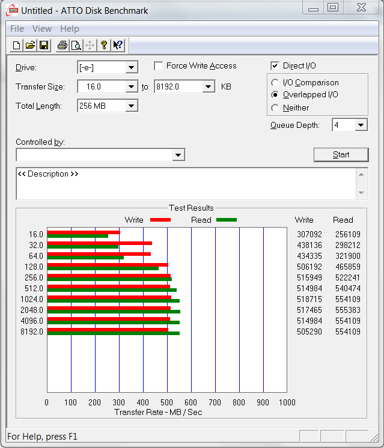Click the Transfer Rate - MB / Sec axis label
384x448 pixels.
(158, 413)
